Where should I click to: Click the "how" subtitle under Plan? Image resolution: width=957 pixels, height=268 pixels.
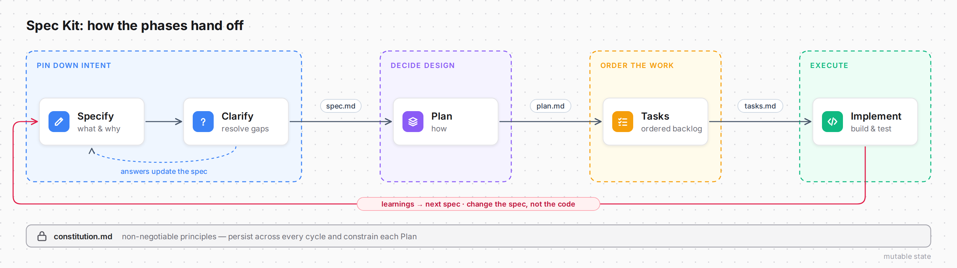click(439, 129)
